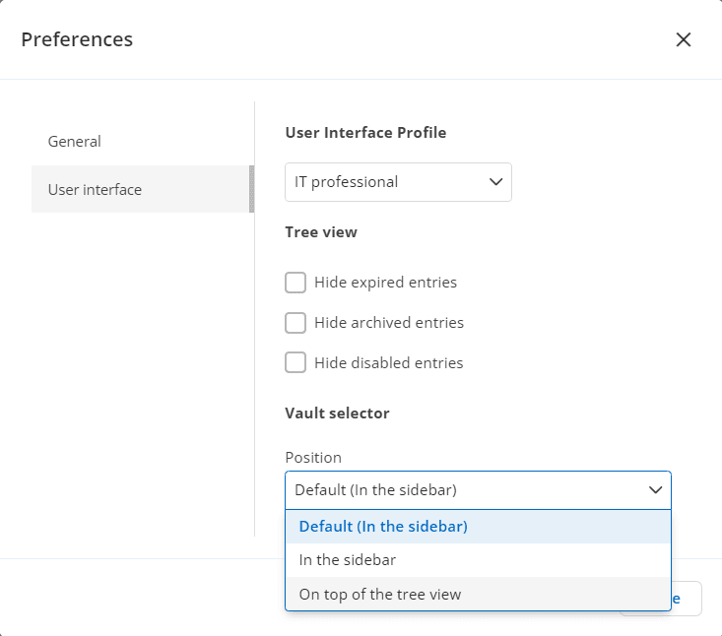Click the Hide archived entries label text
Screen dimensions: 722x636
(388, 323)
